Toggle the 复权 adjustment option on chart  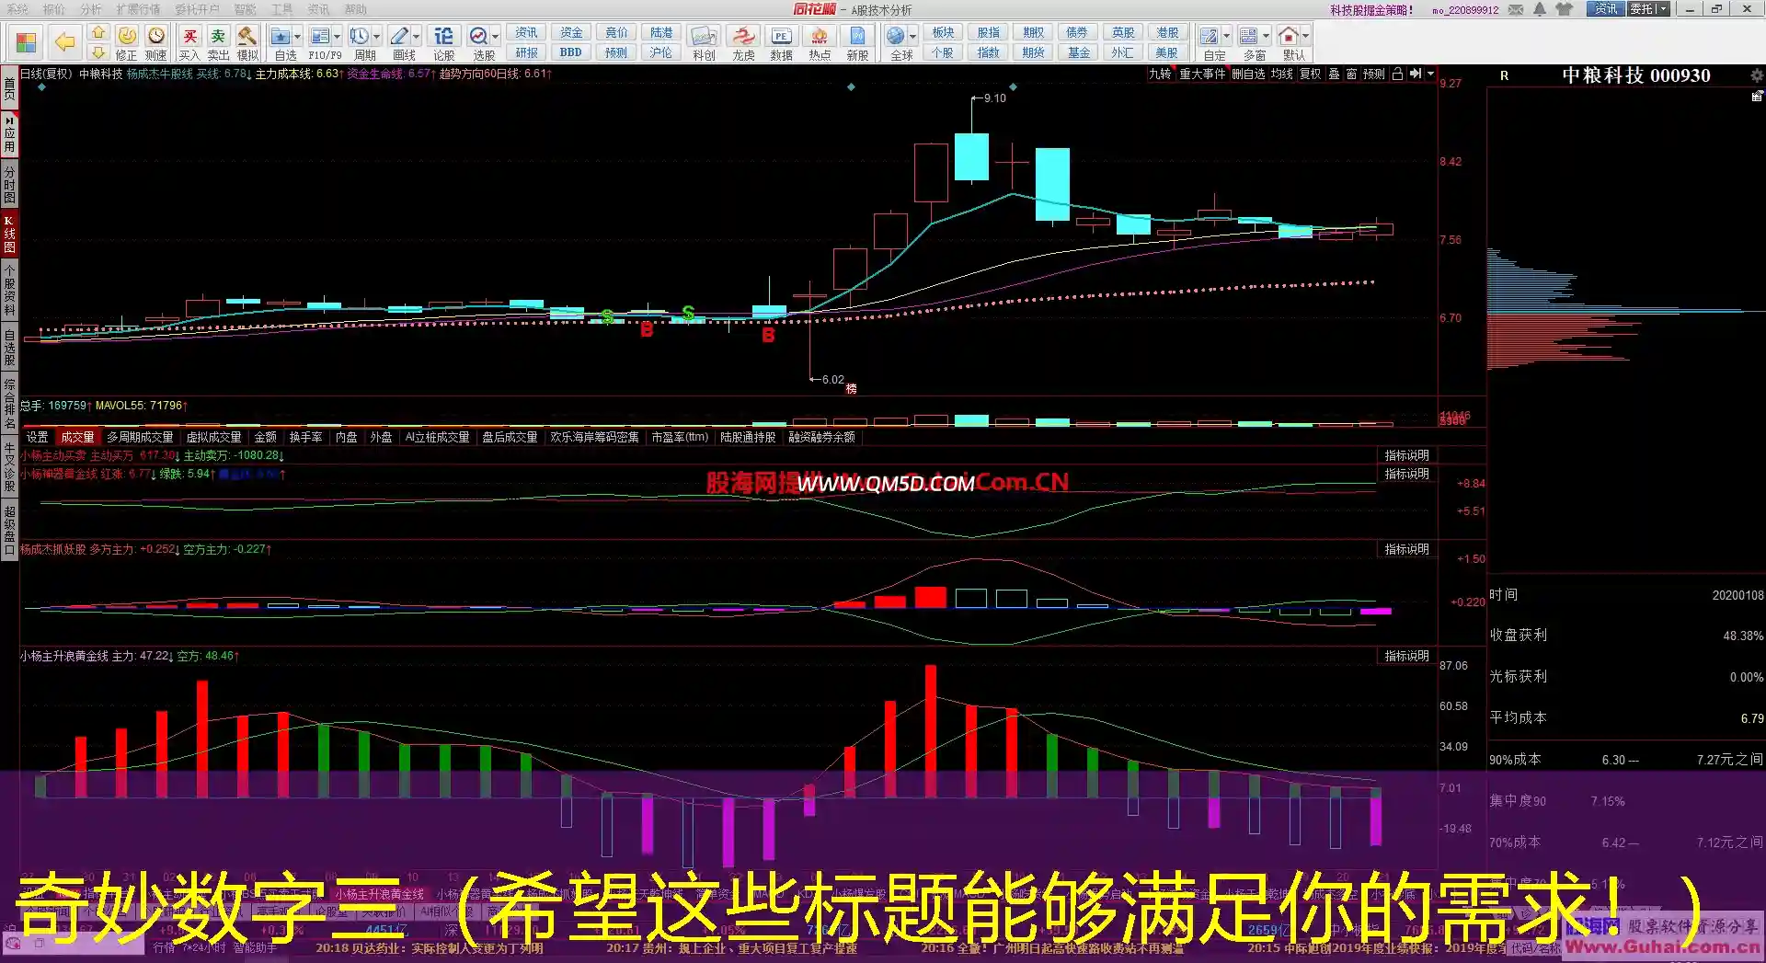point(1310,74)
